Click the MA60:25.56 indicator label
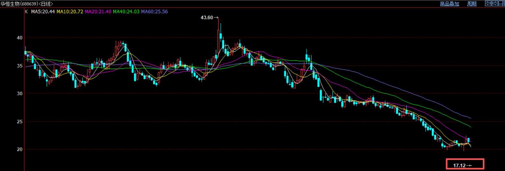Viewport: 505px width, 171px height. coord(154,12)
